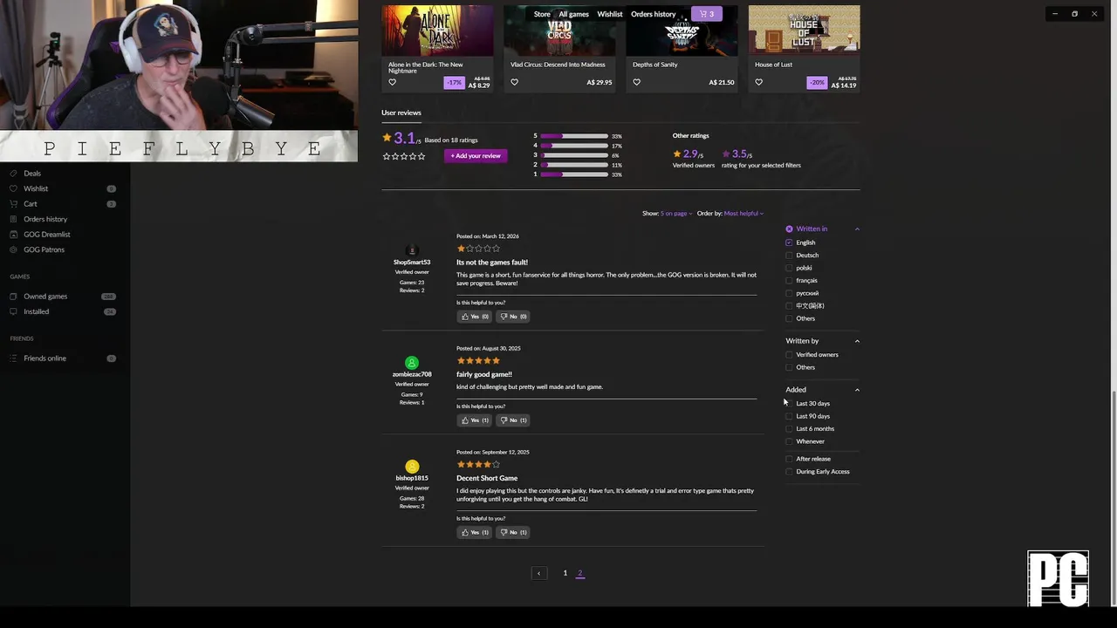This screenshot has height=628, width=1117.
Task: Vote Yes on bishop1815's review
Action: tap(475, 532)
